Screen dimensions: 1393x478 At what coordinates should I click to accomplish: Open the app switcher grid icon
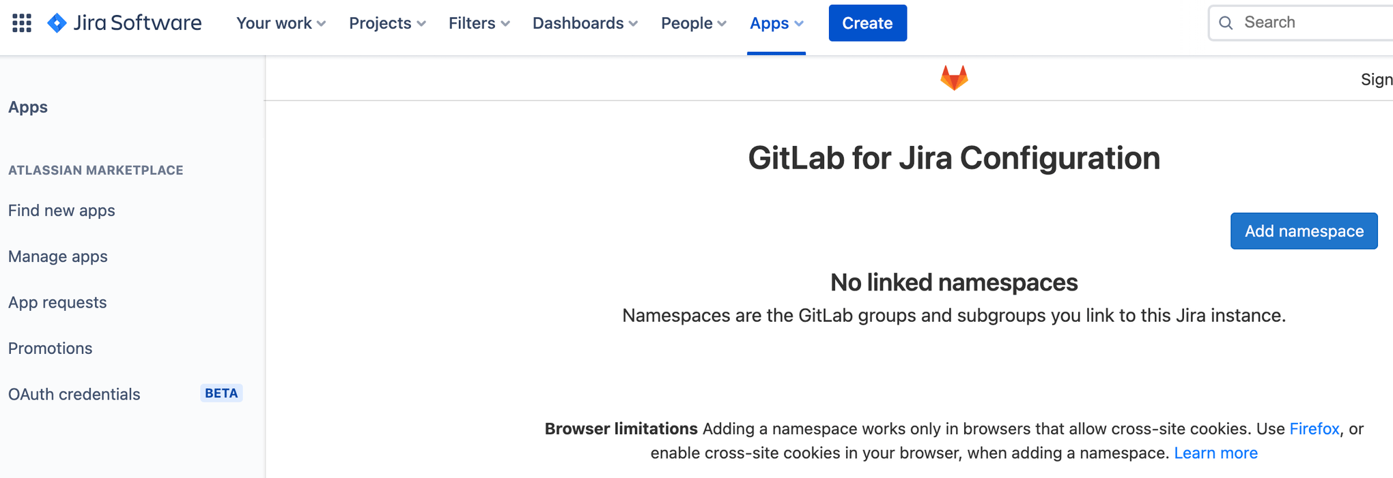22,23
